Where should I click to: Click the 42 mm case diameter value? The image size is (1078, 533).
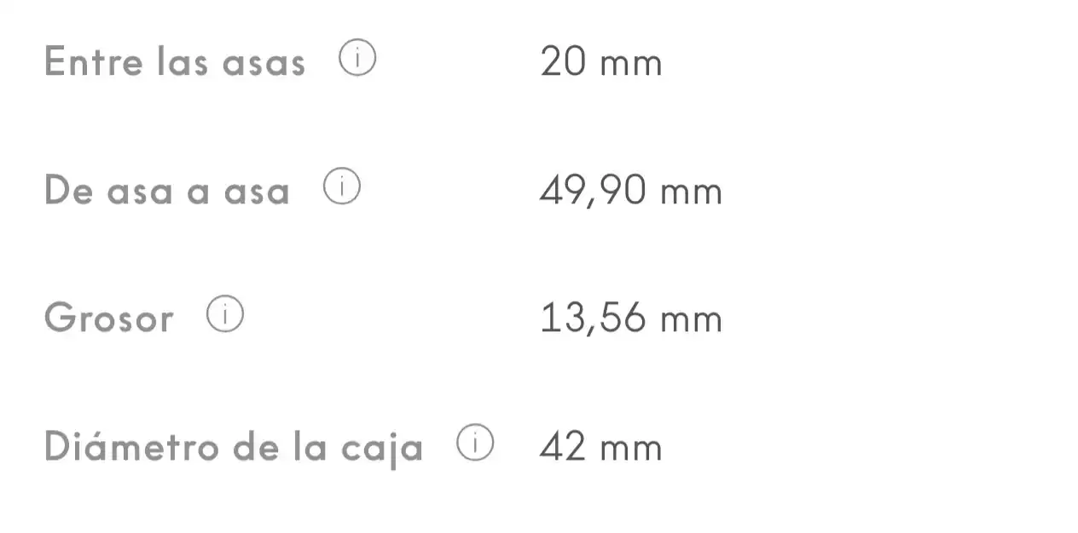pyautogui.click(x=601, y=446)
